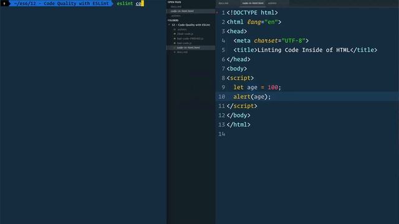Viewport: 399px width, 224px height.
Task: Click line number 10 in the gutter
Action: click(x=222, y=97)
